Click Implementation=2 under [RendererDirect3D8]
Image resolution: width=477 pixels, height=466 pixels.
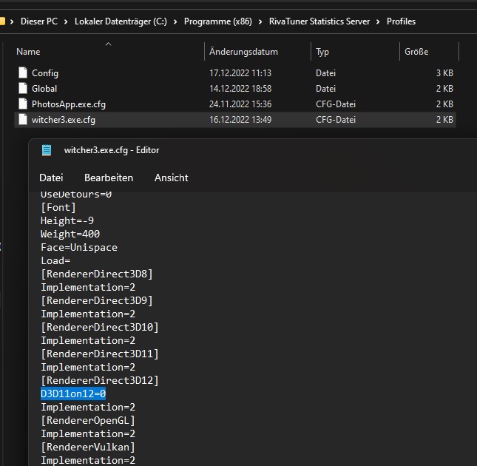(88, 288)
